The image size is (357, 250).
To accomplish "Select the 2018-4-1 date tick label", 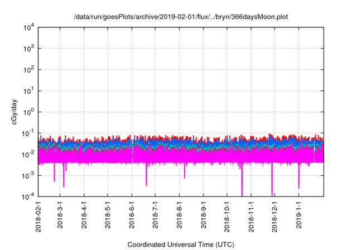I will [x=84, y=216].
